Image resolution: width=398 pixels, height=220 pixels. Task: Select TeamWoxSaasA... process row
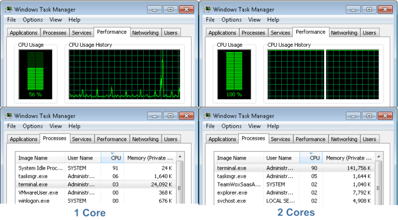pyautogui.click(x=295, y=184)
